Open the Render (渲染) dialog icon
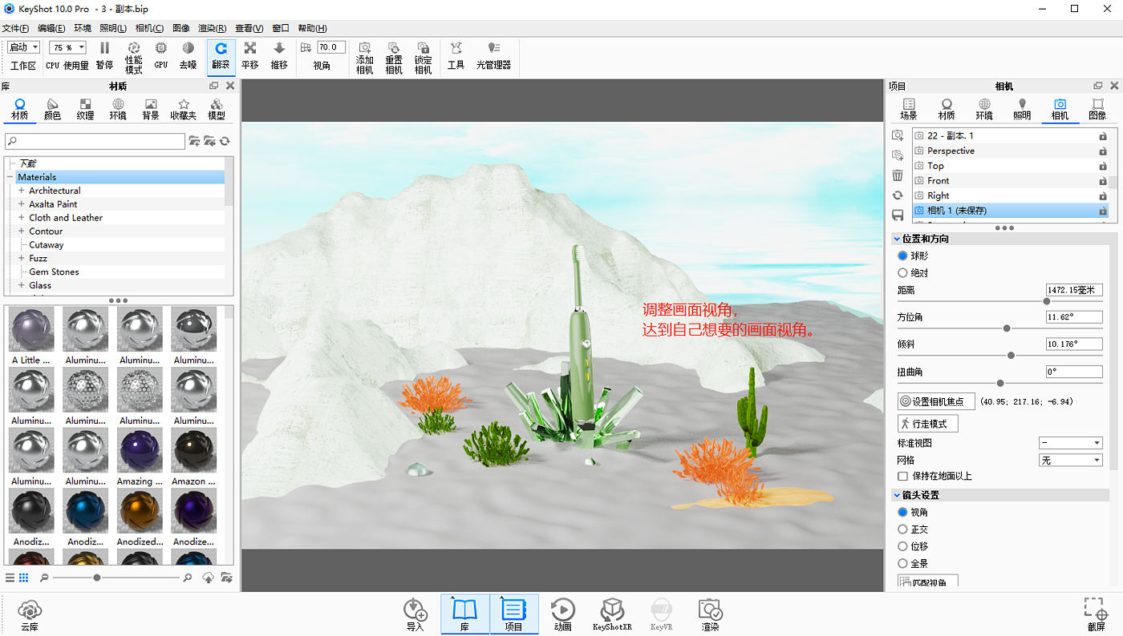Image resolution: width=1123 pixels, height=636 pixels. click(x=710, y=614)
